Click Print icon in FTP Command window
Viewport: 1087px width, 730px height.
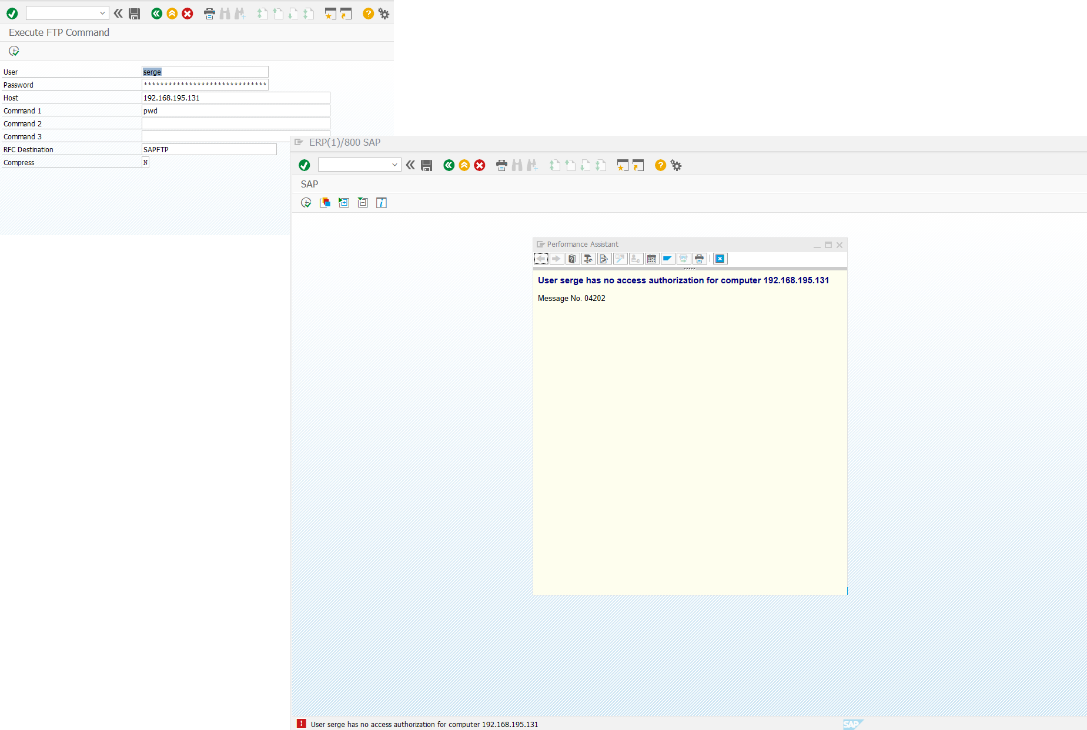tap(209, 14)
